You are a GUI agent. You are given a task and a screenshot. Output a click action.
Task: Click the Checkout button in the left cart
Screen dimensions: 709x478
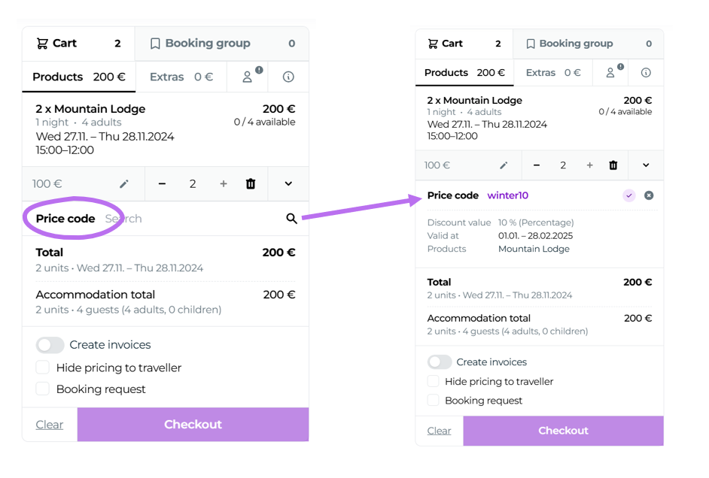[193, 425]
